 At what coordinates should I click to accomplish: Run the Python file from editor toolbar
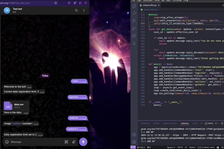[223, 5]
